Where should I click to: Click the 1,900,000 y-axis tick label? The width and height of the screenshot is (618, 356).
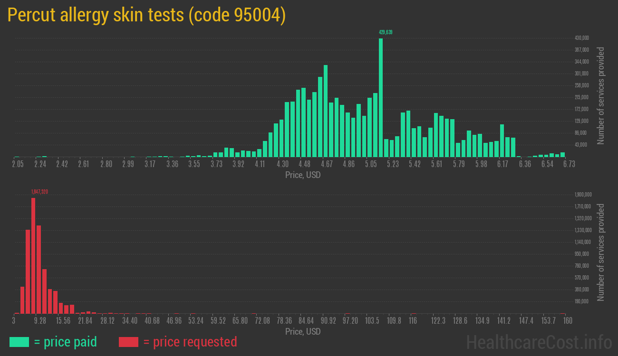583,195
